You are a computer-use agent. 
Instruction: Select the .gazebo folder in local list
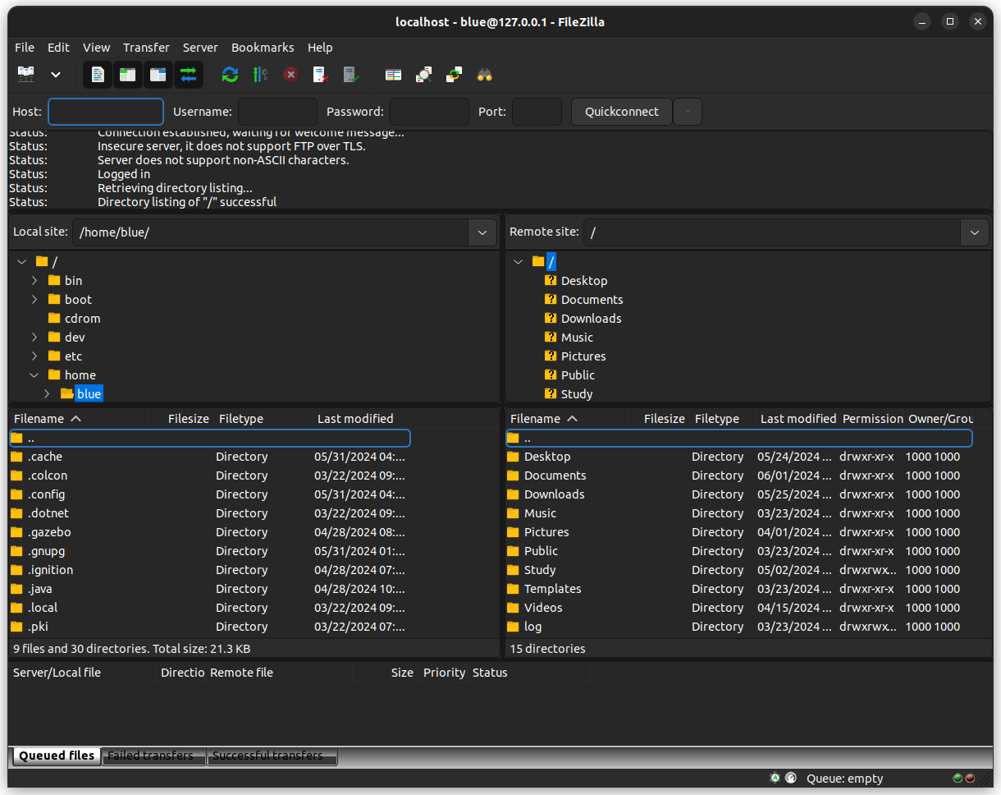210,532
